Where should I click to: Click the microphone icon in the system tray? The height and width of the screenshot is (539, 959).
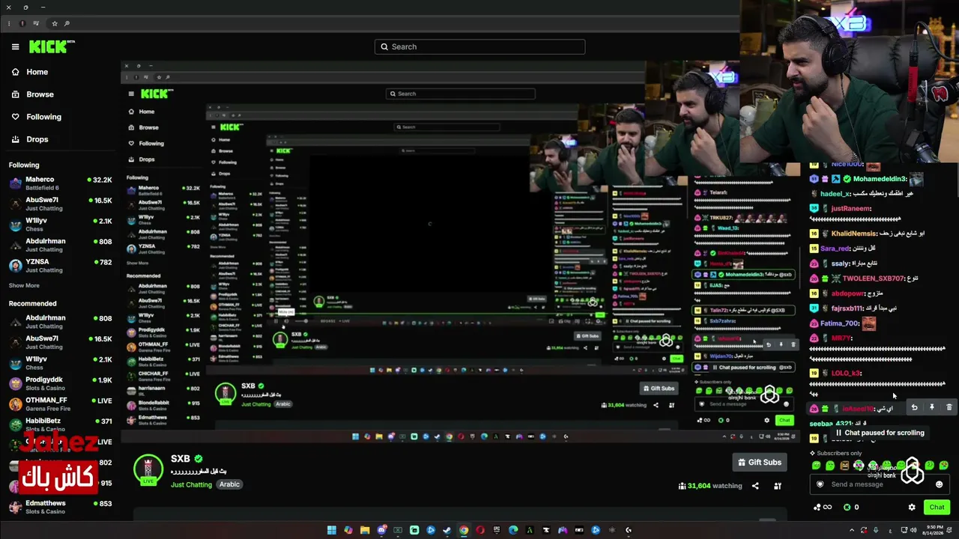(875, 530)
